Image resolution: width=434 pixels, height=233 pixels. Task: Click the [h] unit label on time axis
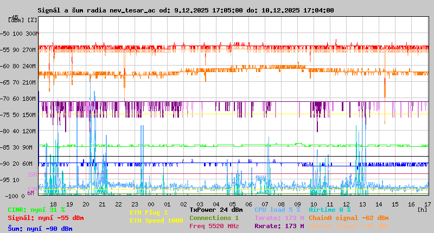pyautogui.click(x=422, y=209)
